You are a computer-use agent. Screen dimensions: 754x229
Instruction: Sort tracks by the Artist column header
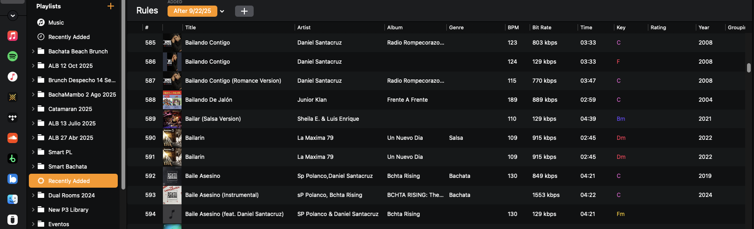tap(304, 27)
